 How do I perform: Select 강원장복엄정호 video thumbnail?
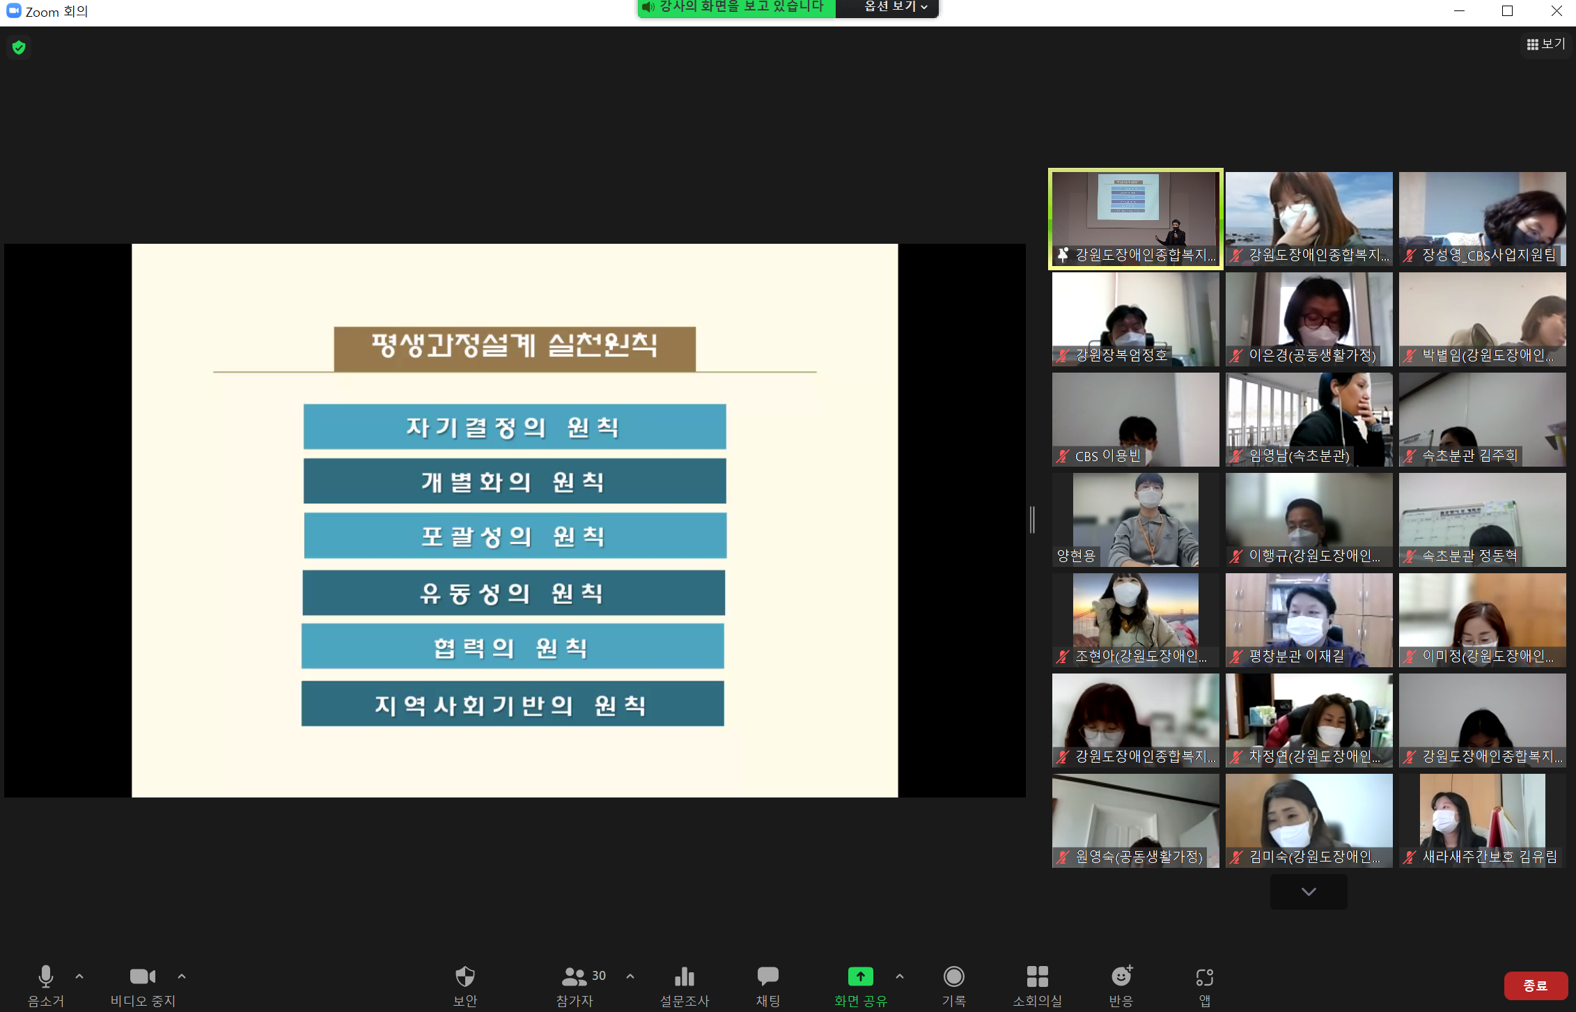(x=1136, y=319)
